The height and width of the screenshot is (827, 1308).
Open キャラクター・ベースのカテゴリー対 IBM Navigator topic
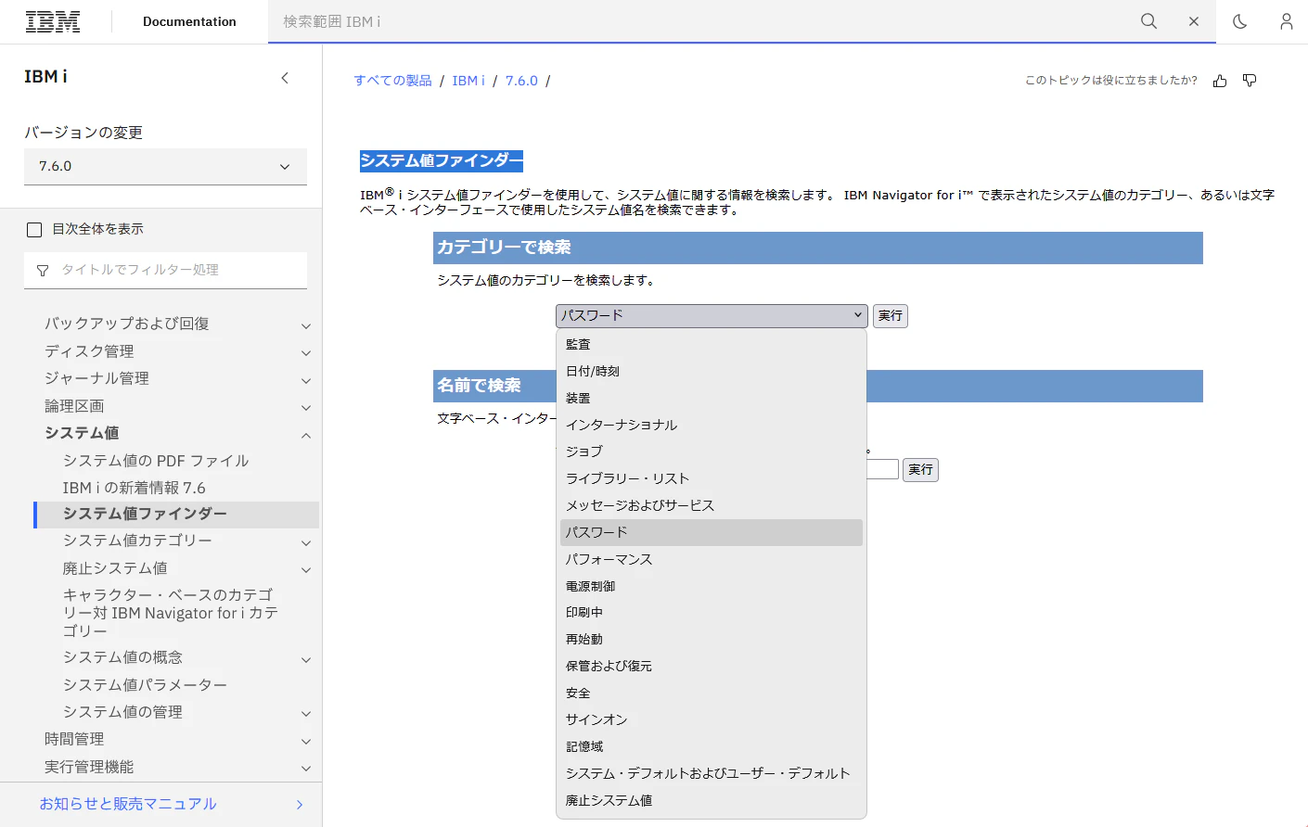[171, 613]
